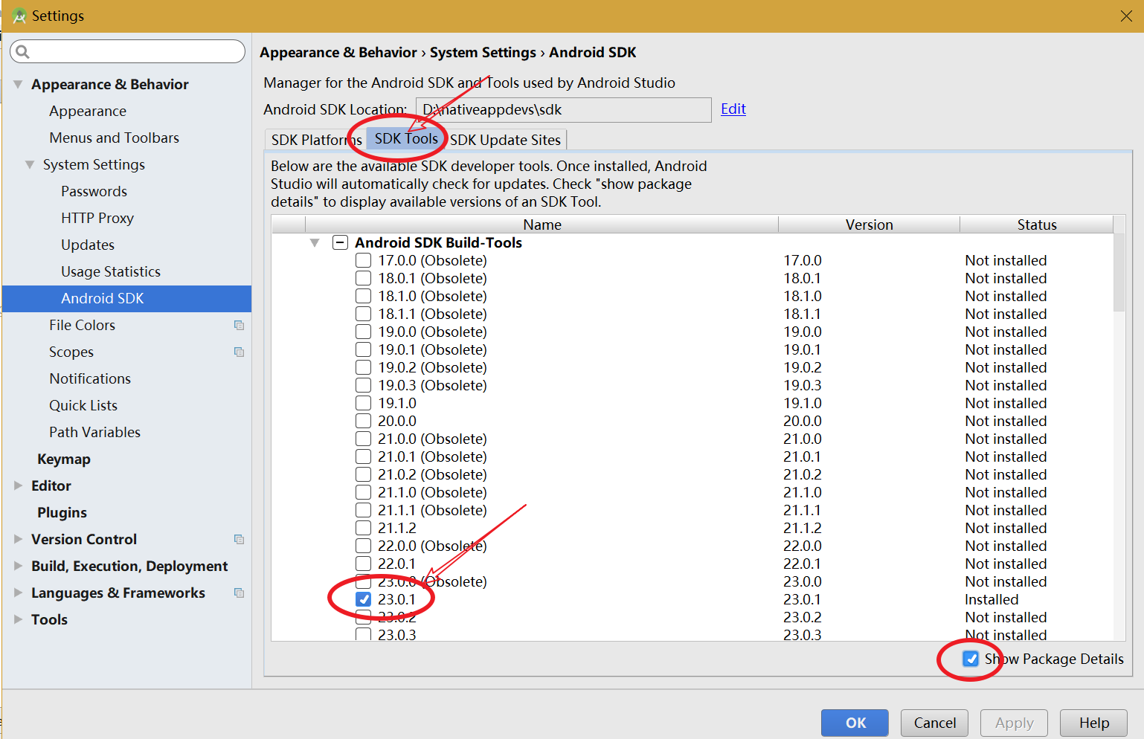Screen dimensions: 1144x739
Task: Enable the 20.0.0 build-tools checkbox
Action: pos(363,421)
